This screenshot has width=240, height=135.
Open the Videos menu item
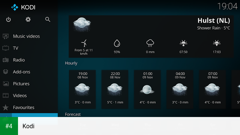(x=29, y=96)
